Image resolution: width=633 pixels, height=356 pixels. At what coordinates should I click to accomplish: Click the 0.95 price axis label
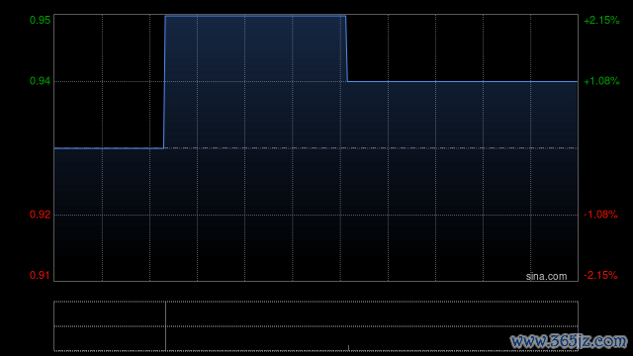[40, 20]
